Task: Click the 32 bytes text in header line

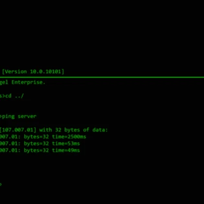Action: click(68, 130)
